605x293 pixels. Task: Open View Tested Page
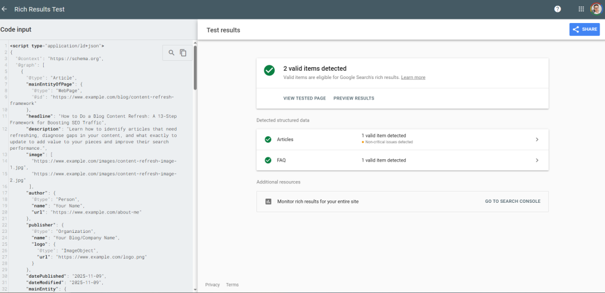(x=304, y=98)
